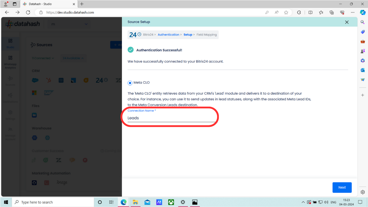Click the Bitrix24 breadcrumb label
The width and height of the screenshot is (368, 207).
tap(148, 35)
